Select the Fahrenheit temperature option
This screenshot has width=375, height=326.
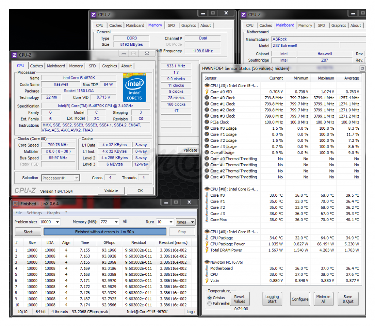pos(209,303)
